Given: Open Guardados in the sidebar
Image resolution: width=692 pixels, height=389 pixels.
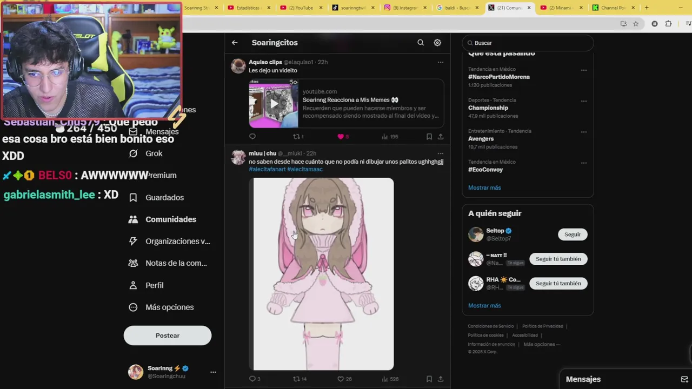Looking at the screenshot, I should point(156,198).
